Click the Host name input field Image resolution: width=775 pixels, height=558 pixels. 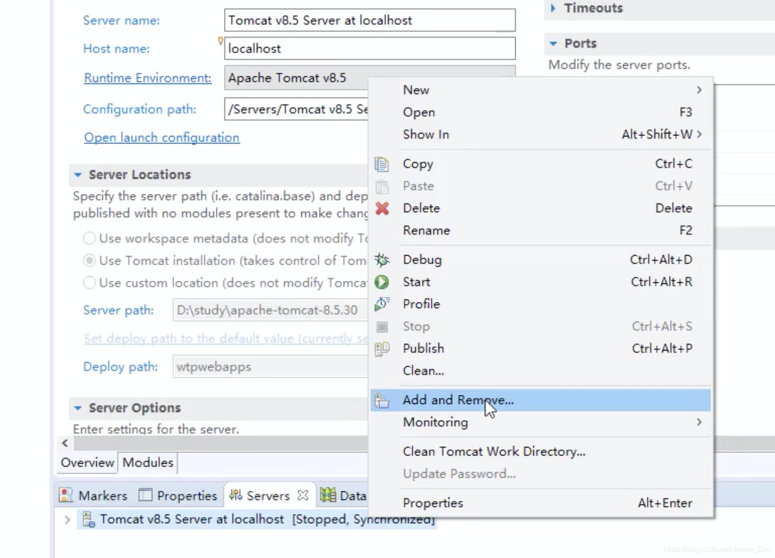(369, 48)
